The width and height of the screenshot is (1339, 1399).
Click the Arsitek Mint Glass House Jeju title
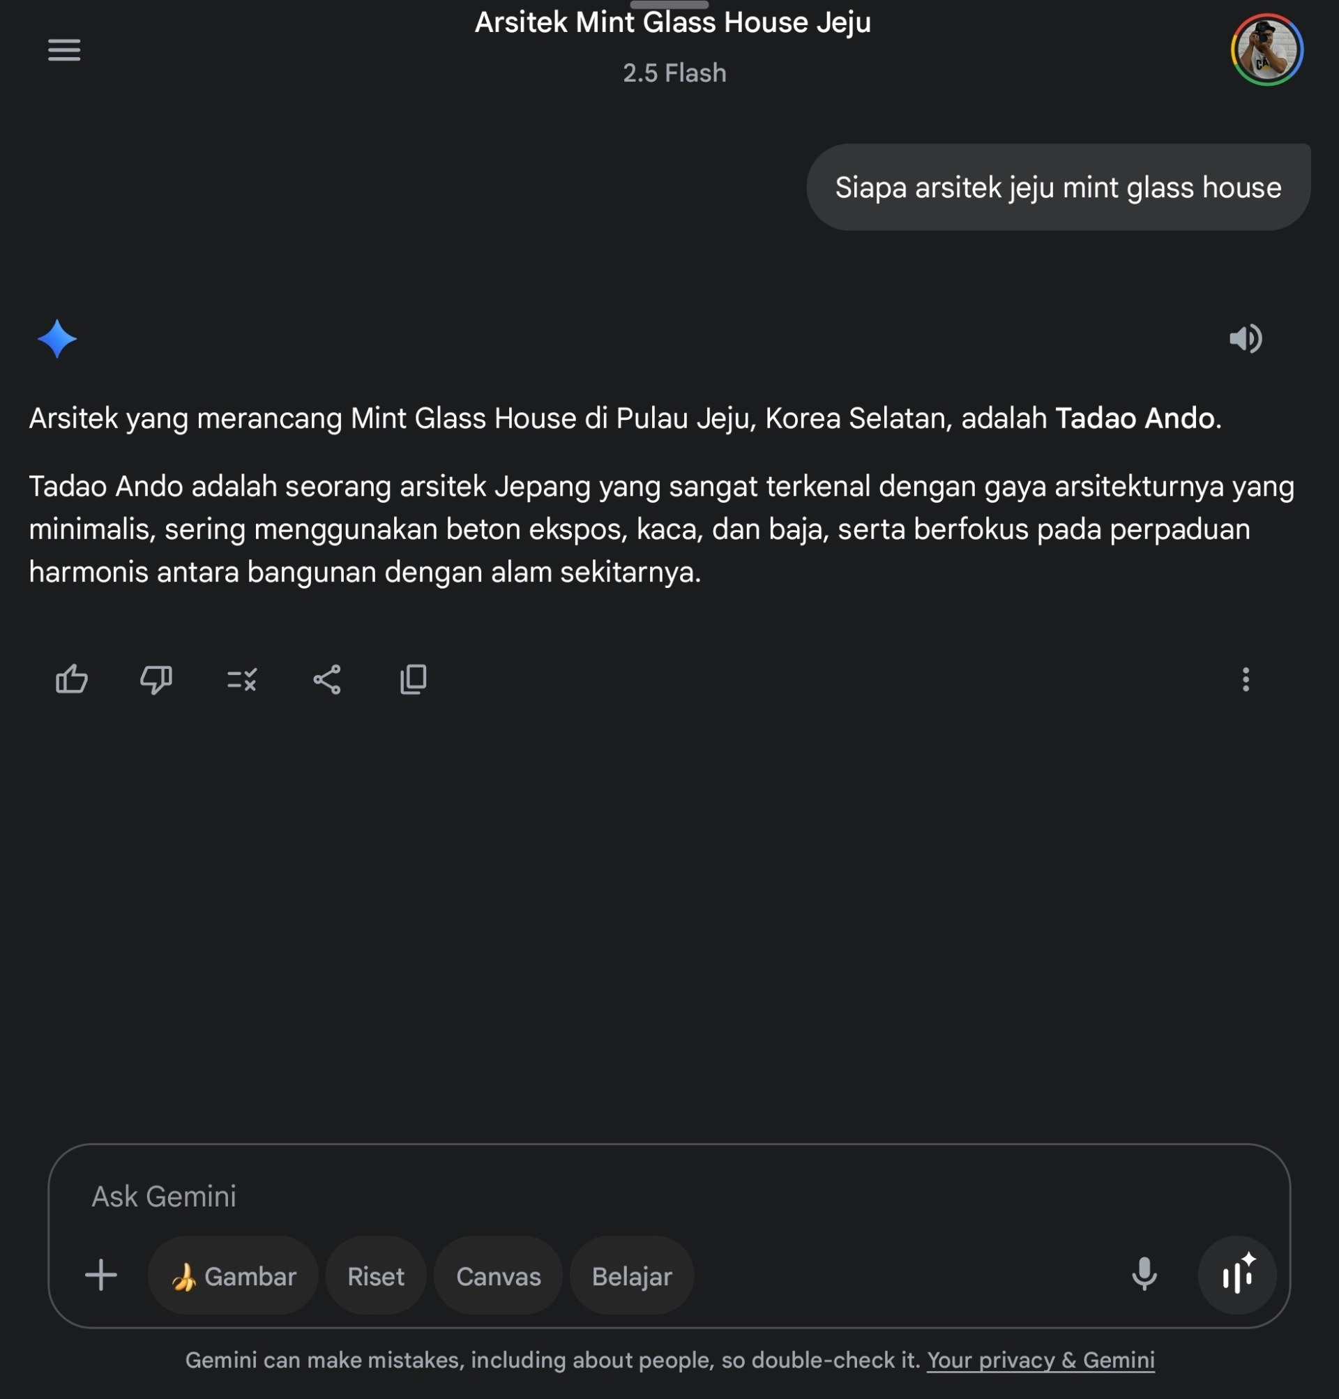point(673,22)
